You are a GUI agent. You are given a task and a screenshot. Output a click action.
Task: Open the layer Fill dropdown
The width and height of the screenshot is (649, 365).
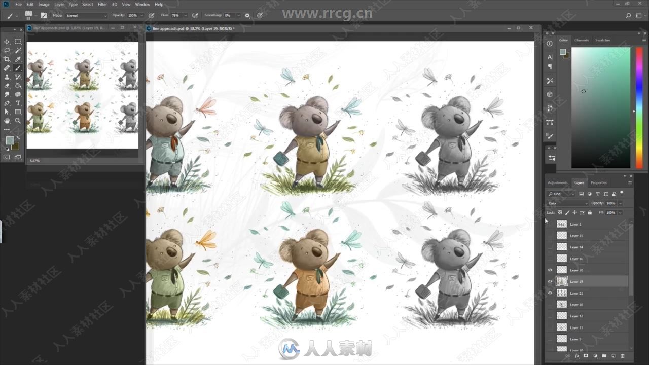point(620,212)
